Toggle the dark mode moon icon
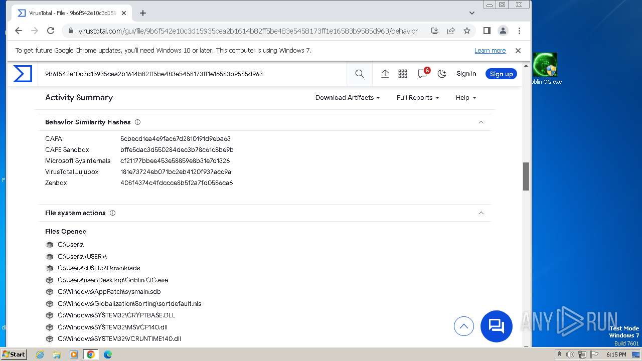 point(442,74)
